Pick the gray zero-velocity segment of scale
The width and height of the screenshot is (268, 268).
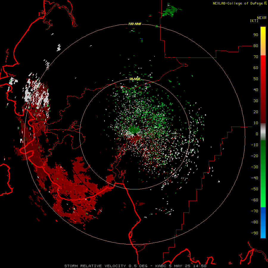[263, 132]
